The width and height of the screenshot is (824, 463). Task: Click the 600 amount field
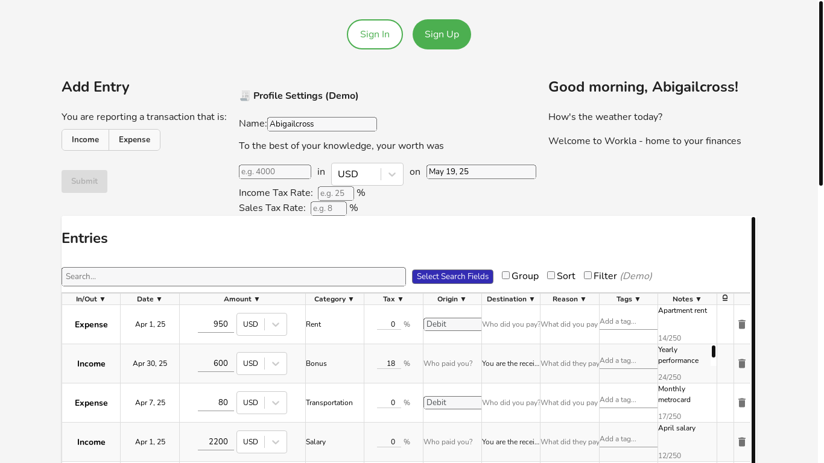(216, 364)
